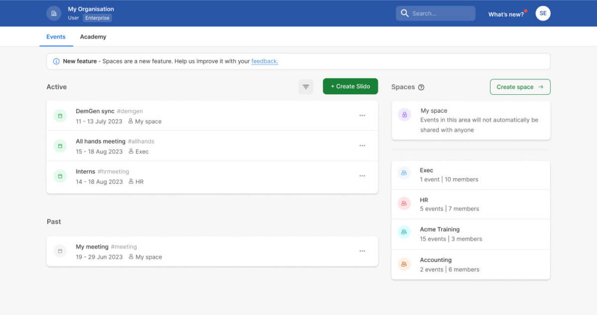Image resolution: width=597 pixels, height=315 pixels.
Task: Click the green calendar icon for DemGen sync
Action: [60, 115]
